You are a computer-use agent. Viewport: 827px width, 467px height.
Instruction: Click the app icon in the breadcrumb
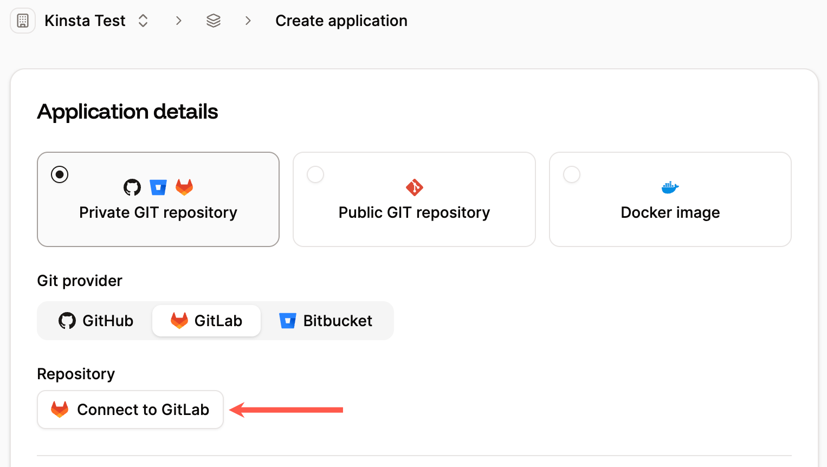point(22,20)
